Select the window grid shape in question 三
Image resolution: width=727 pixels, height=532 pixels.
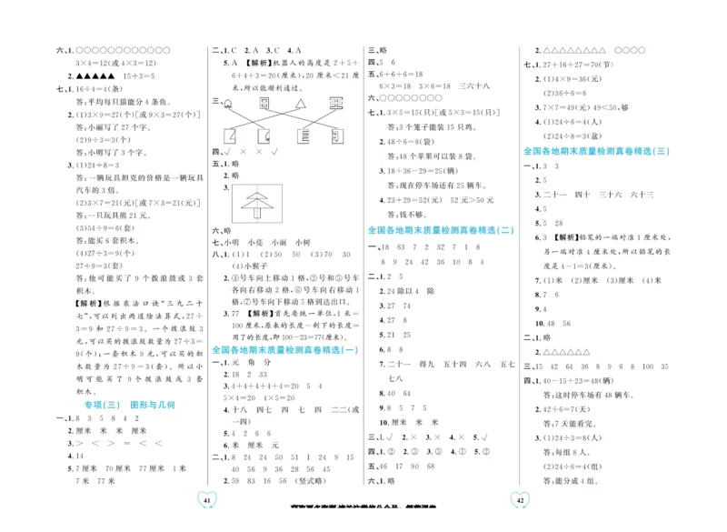[x=264, y=103]
